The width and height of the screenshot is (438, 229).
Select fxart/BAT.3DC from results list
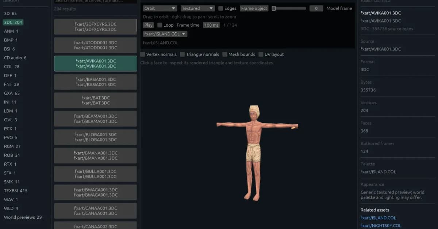coord(96,100)
